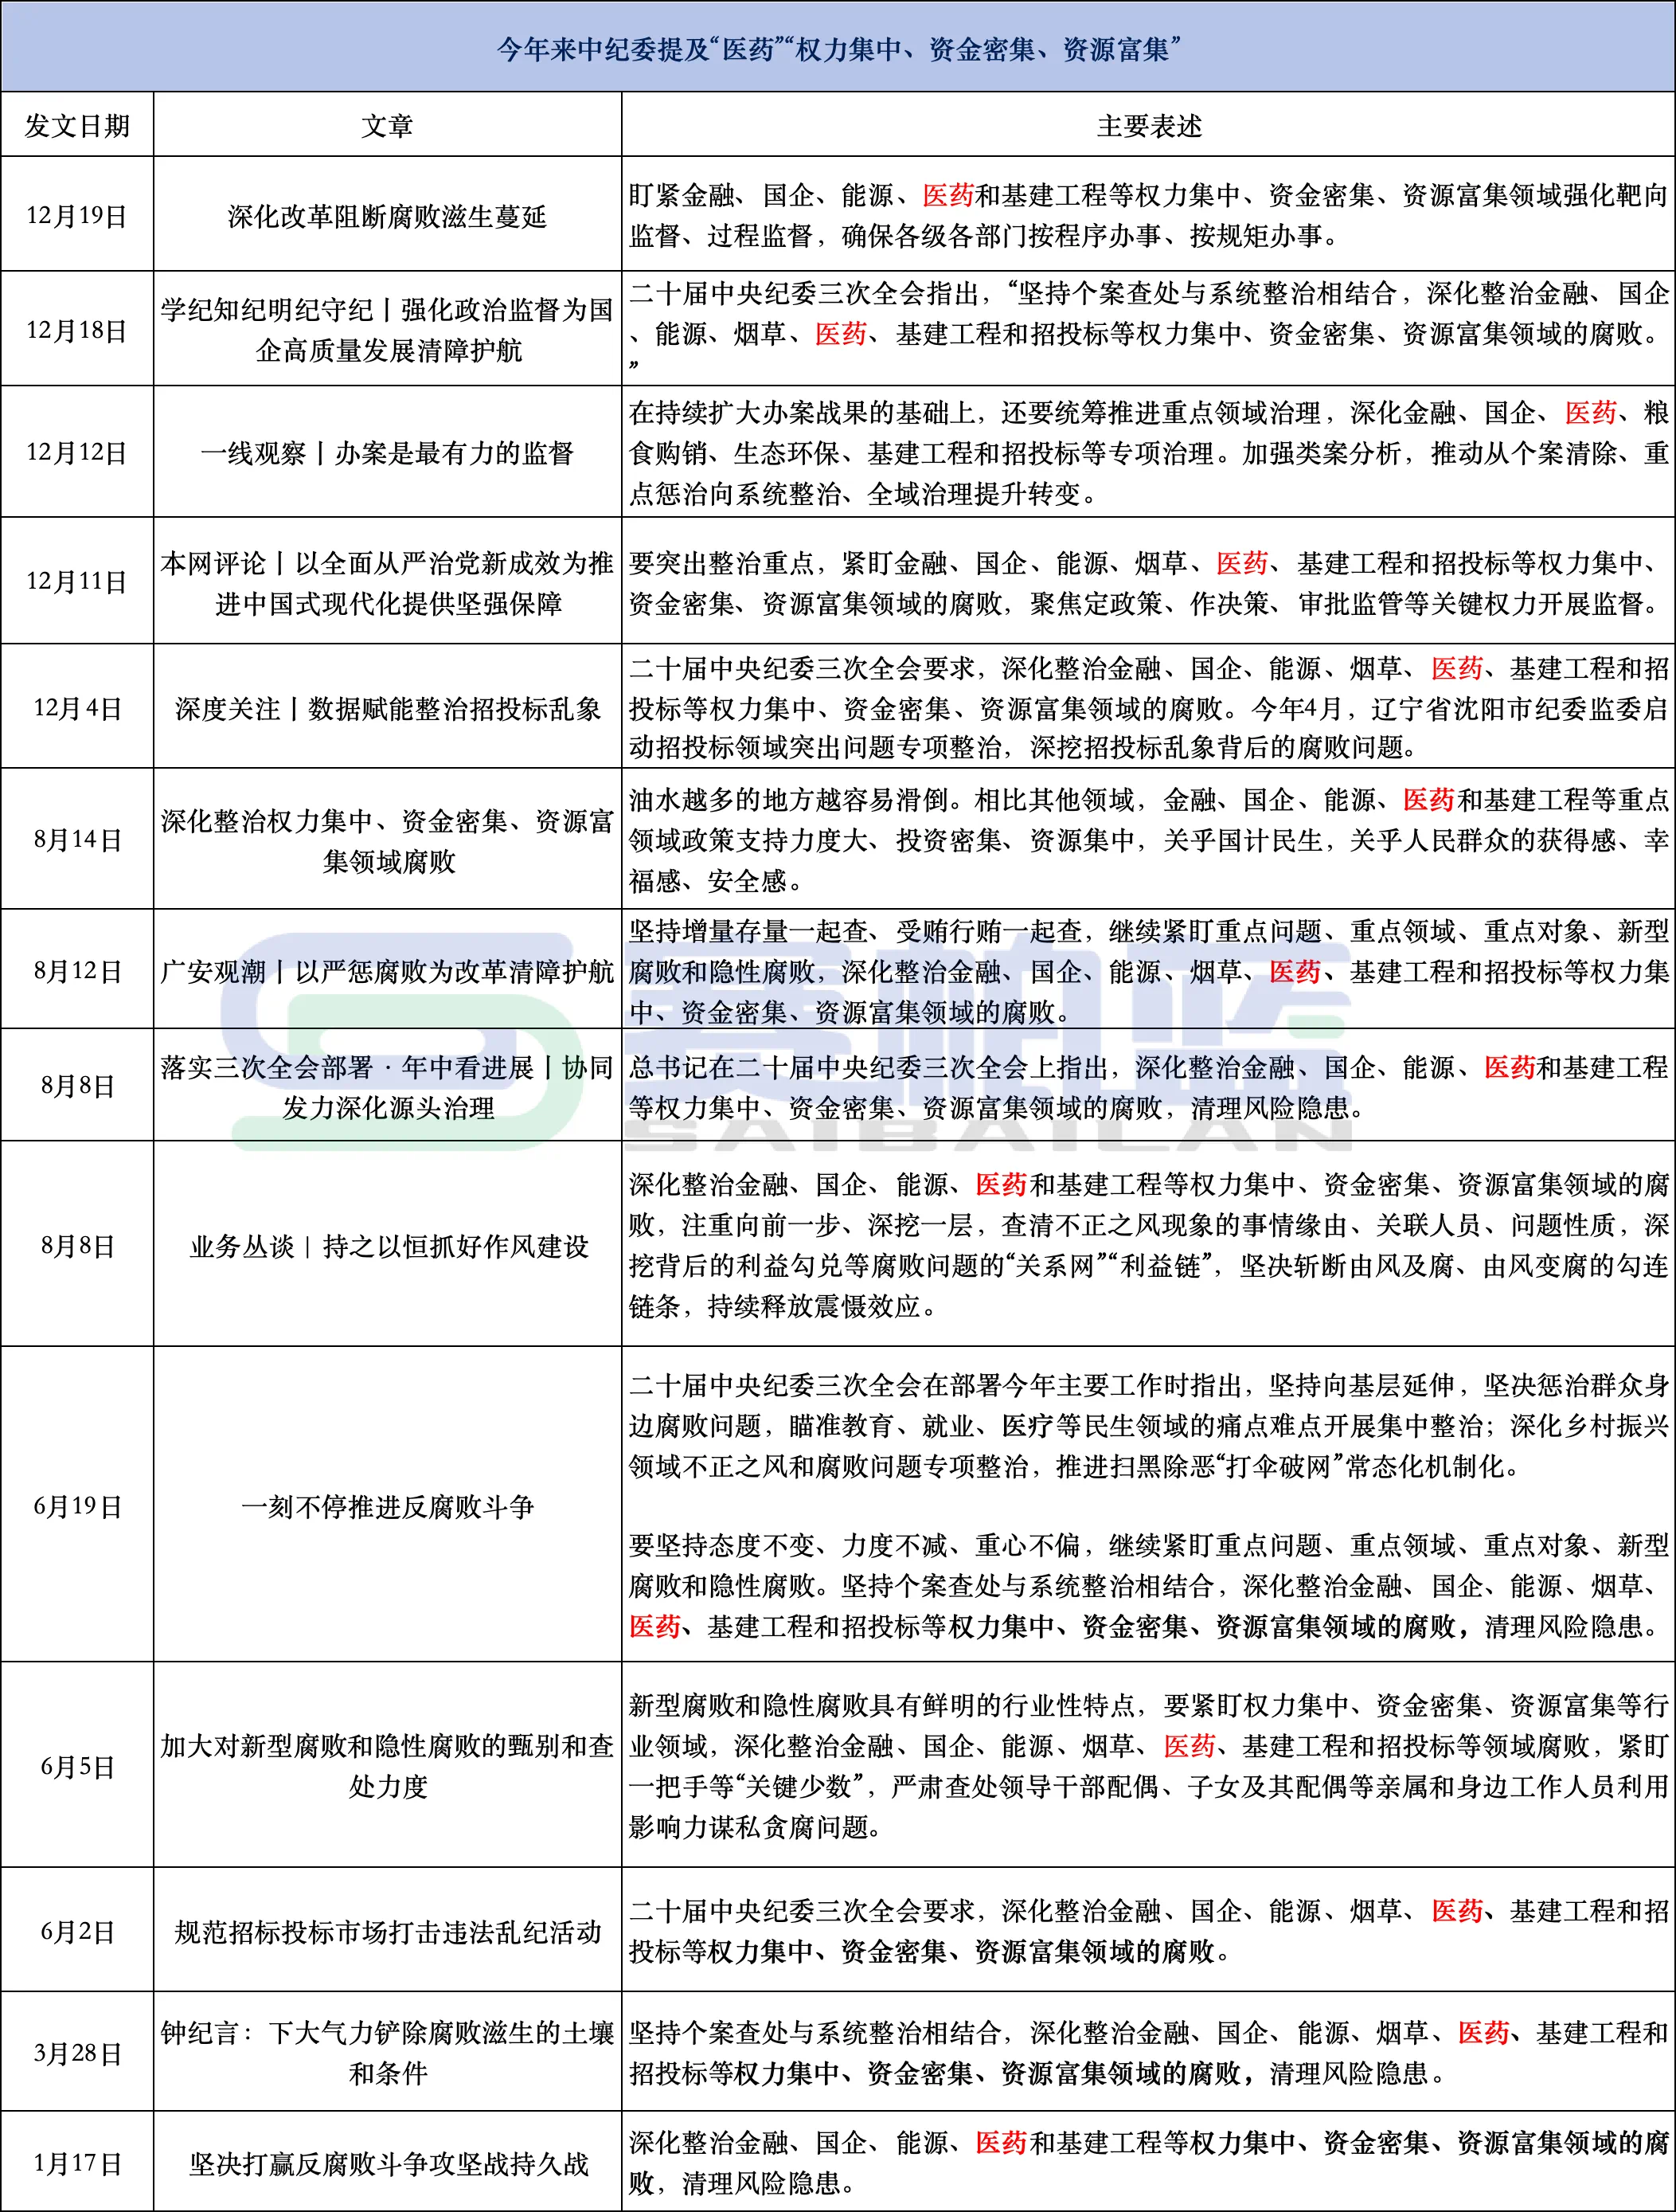
Task: Click description mentioning “关系网”“利益链”
Action: click(x=1148, y=1246)
